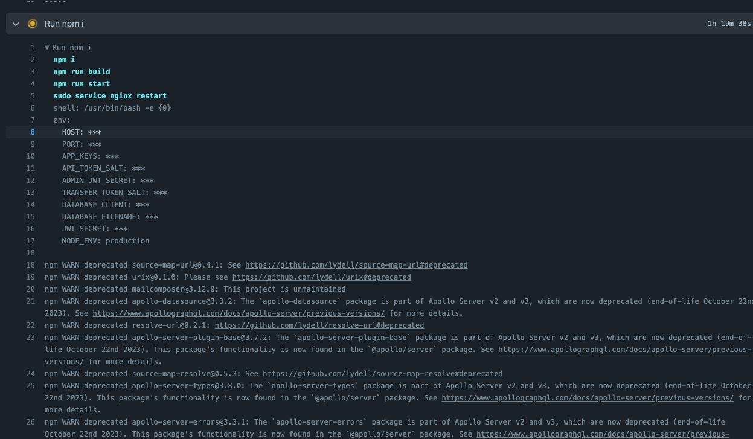
Task: Click line number 1 in the log
Action: coord(33,48)
